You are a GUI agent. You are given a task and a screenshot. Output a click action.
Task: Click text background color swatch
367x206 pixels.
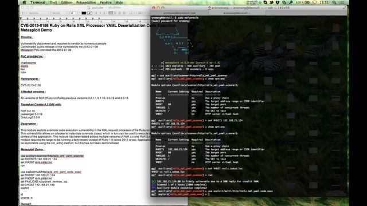click(89, 13)
